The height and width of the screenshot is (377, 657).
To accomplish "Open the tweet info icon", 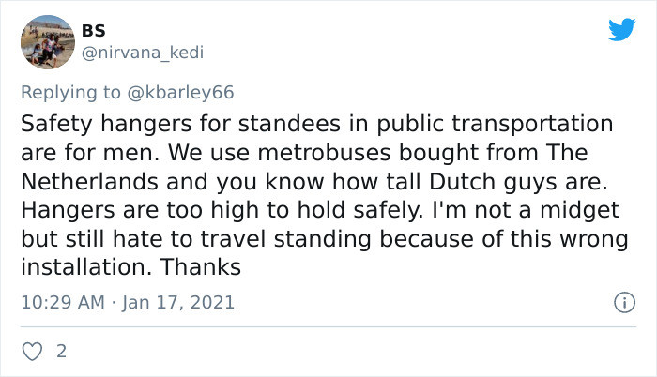I will (621, 303).
